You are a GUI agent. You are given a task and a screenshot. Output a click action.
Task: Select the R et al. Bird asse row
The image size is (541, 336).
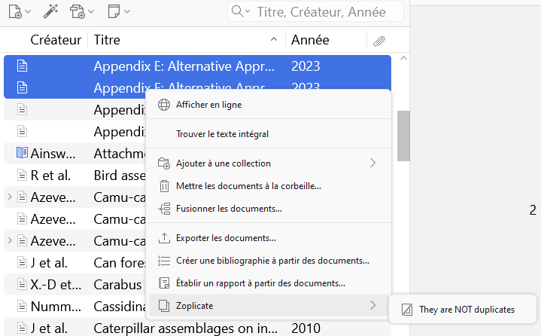tap(74, 176)
